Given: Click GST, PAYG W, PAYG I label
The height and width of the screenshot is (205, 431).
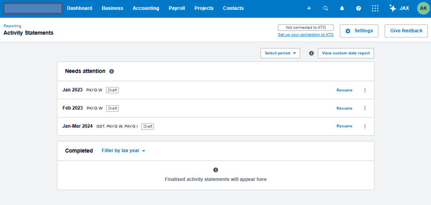Looking at the screenshot, I should click(x=117, y=126).
